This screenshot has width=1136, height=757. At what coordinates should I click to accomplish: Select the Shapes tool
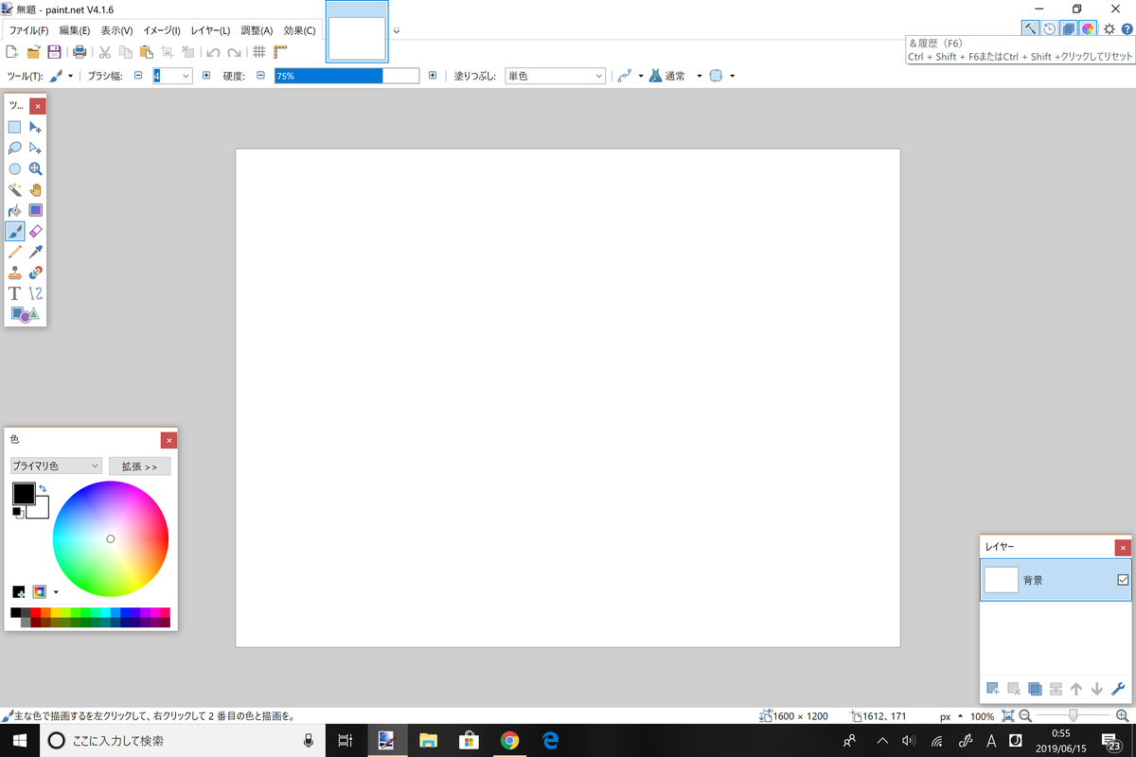pyautogui.click(x=26, y=314)
